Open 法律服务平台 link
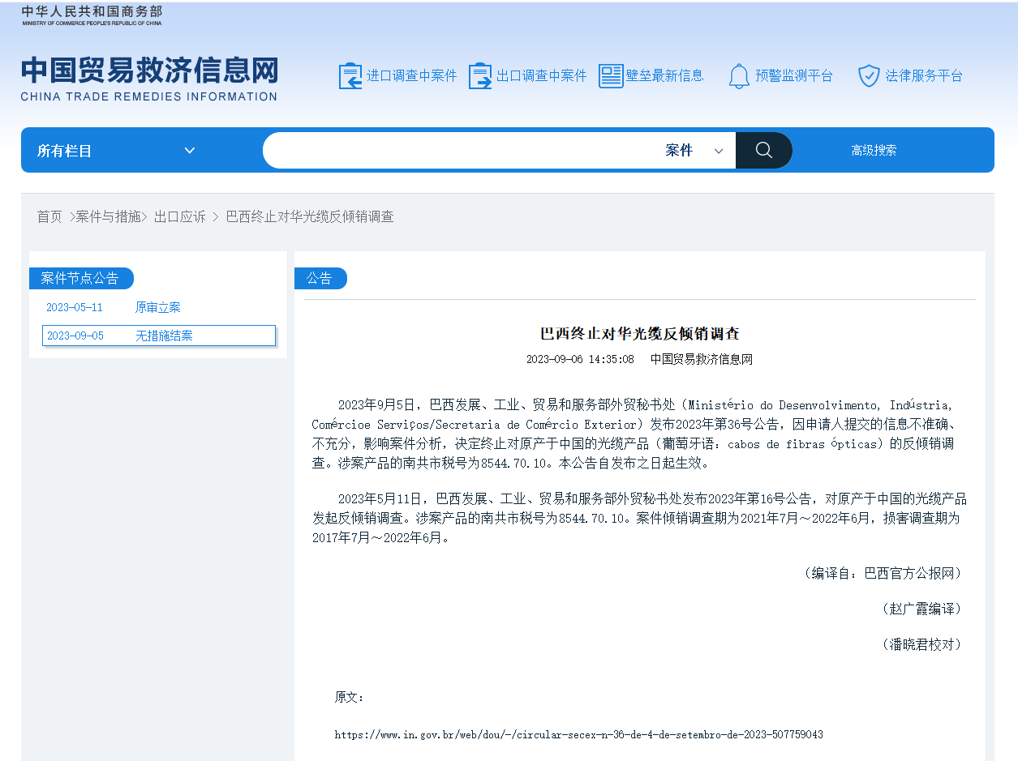This screenshot has width=1018, height=761. 924,75
